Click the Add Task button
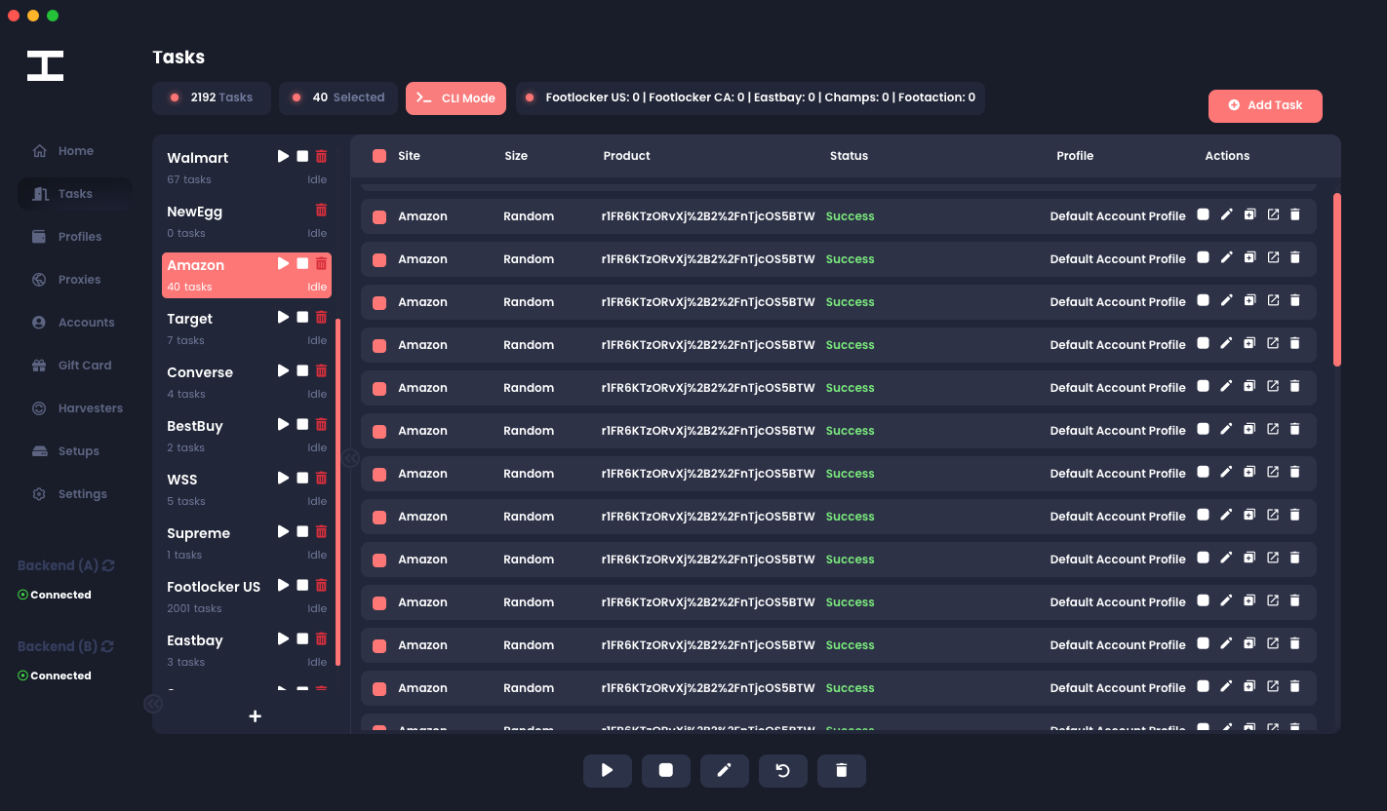Image resolution: width=1387 pixels, height=811 pixels. (x=1264, y=105)
